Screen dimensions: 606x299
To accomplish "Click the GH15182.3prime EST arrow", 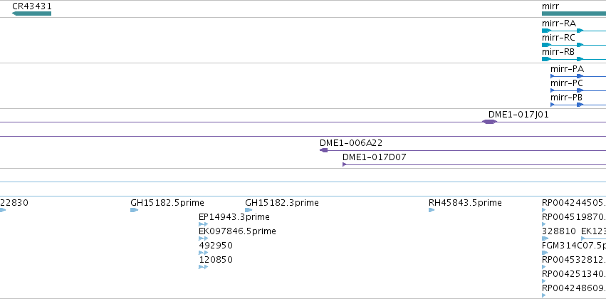I will tap(249, 210).
